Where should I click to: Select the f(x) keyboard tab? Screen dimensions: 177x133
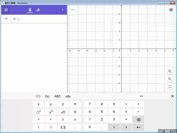click(x=47, y=96)
